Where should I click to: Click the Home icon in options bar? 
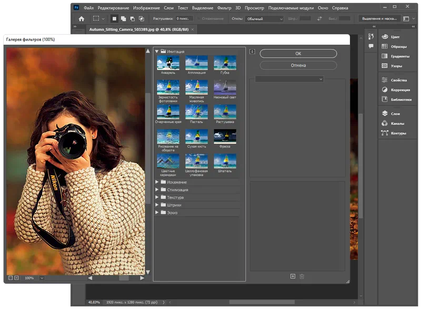(81, 19)
